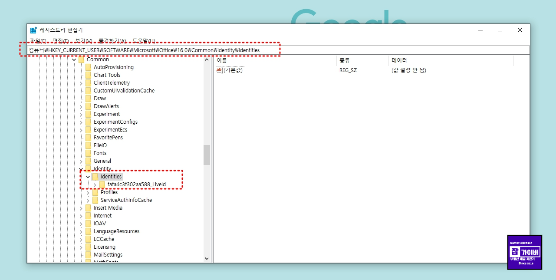
Task: Select the AutoProvisioning folder icon
Action: click(x=88, y=67)
